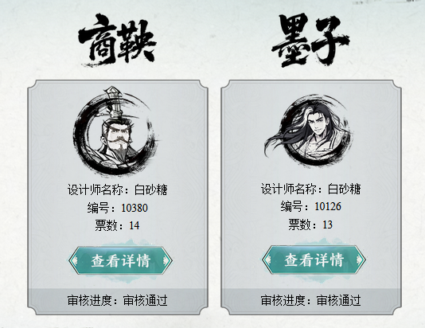Click the 商鞅 character portrait
Image resolution: width=425 pixels, height=328 pixels.
click(x=116, y=131)
